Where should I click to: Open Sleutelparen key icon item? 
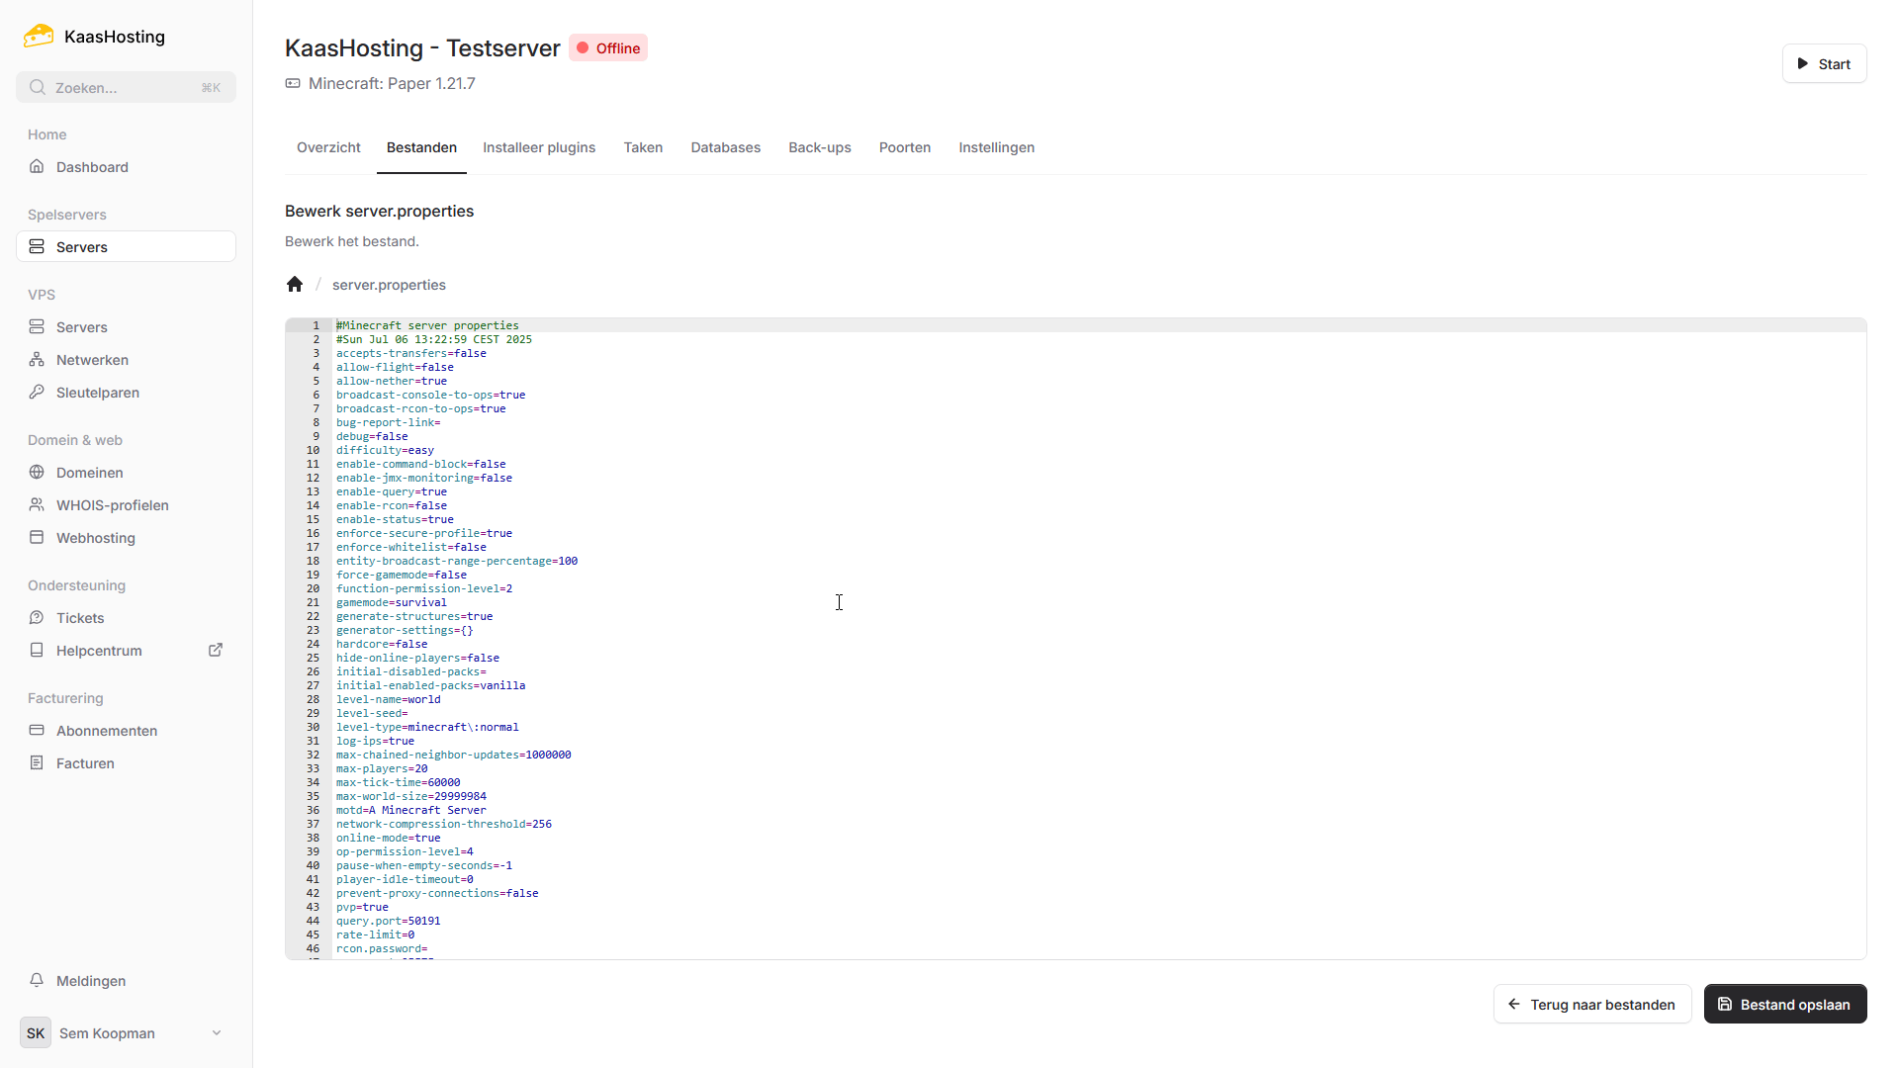[x=97, y=393]
